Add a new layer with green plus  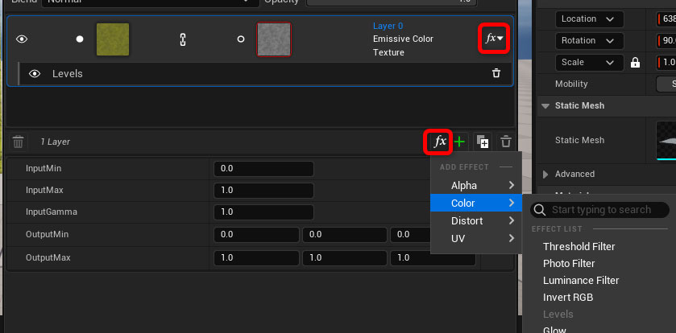click(x=460, y=142)
